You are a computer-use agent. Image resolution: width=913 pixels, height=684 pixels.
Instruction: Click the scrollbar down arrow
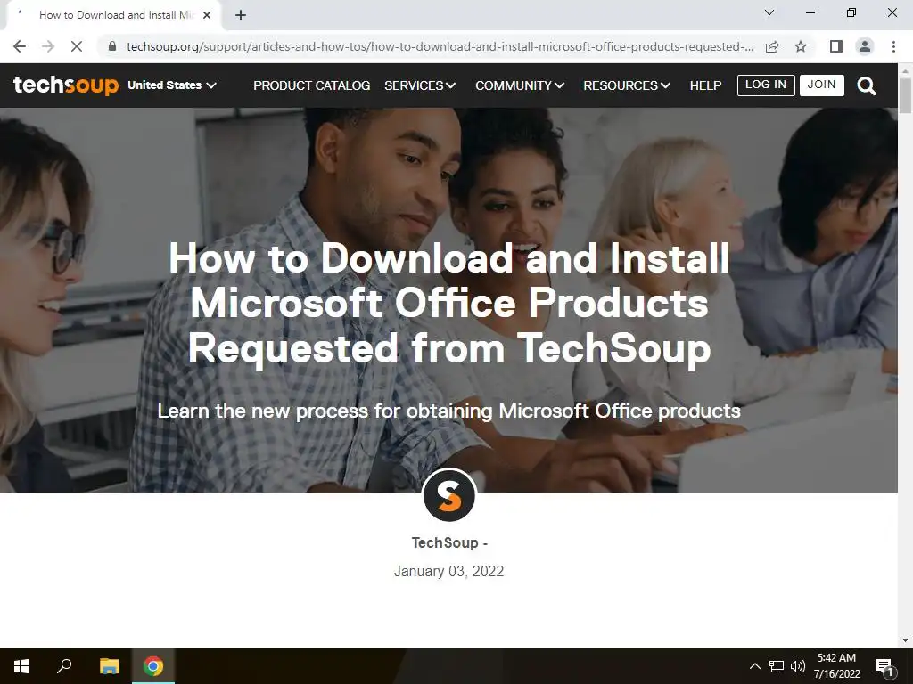[x=905, y=640]
